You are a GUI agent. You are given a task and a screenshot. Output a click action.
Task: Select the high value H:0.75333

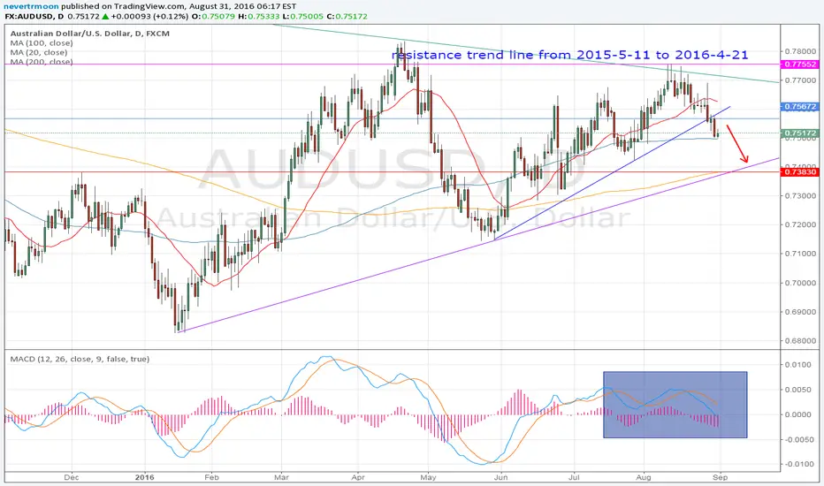259,17
